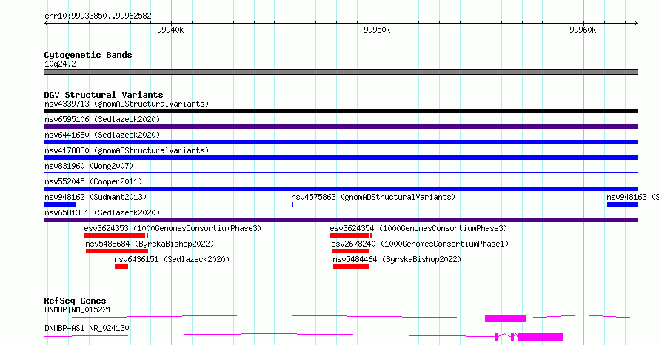Select the small first DNMBP-AS1 exon

pos(496,337)
